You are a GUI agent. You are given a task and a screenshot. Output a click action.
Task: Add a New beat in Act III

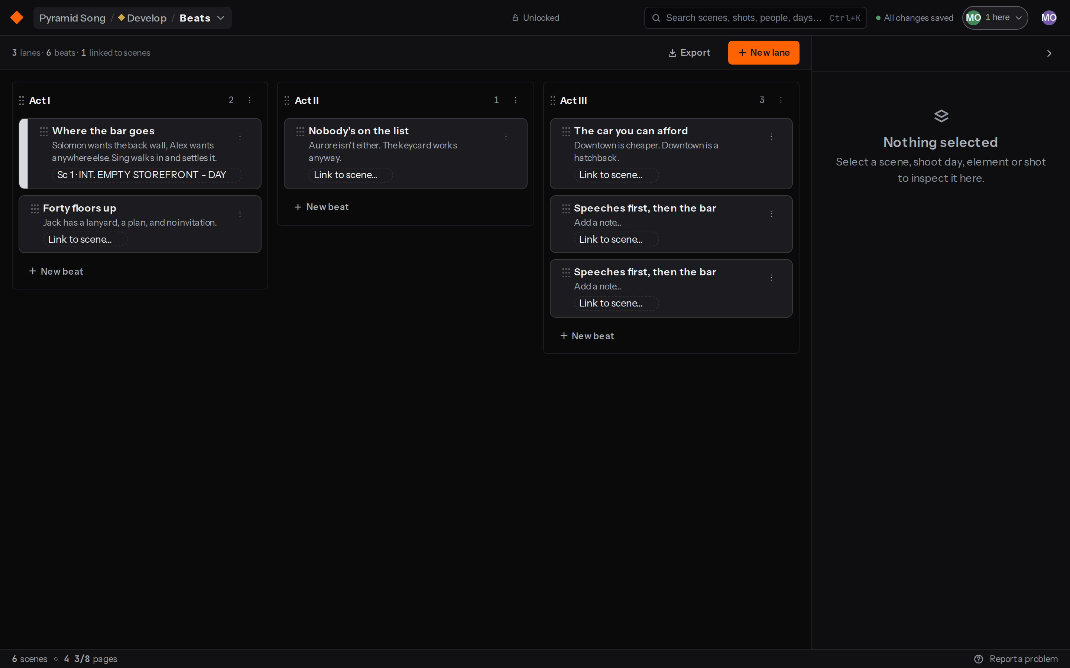pos(587,336)
